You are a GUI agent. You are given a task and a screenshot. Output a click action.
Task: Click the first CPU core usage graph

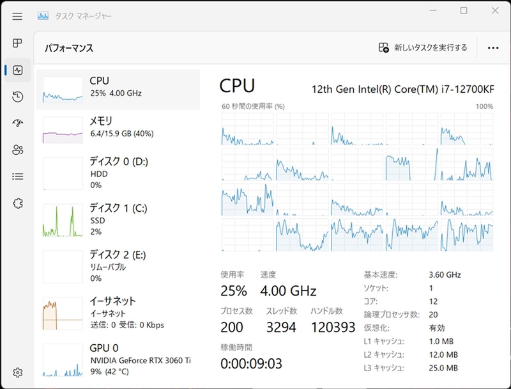click(x=248, y=129)
